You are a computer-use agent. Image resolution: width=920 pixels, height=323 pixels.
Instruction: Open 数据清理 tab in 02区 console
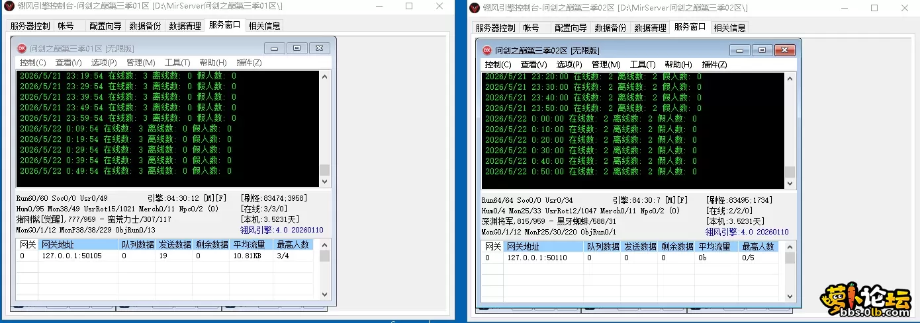pyautogui.click(x=651, y=28)
